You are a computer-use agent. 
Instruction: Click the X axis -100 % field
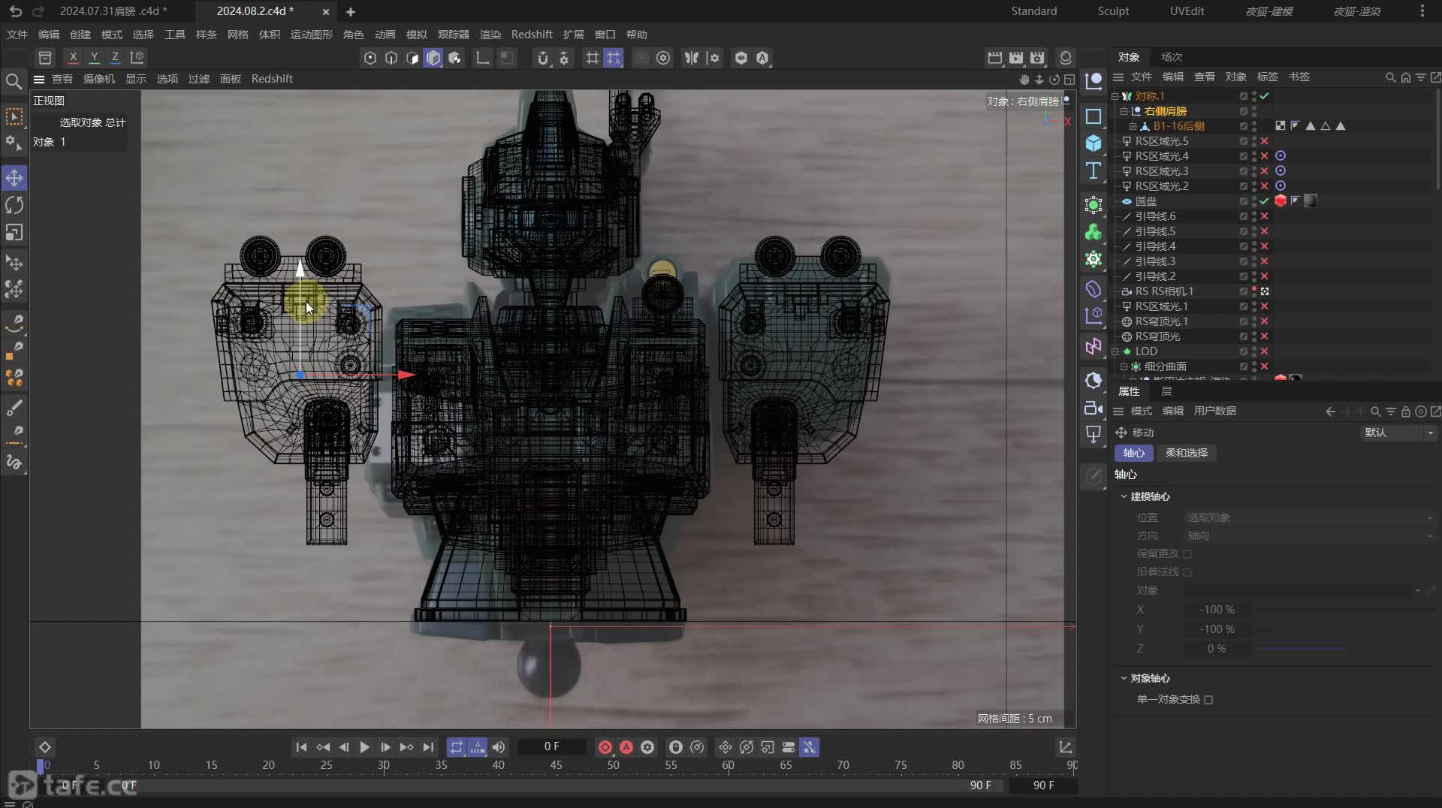tap(1217, 610)
